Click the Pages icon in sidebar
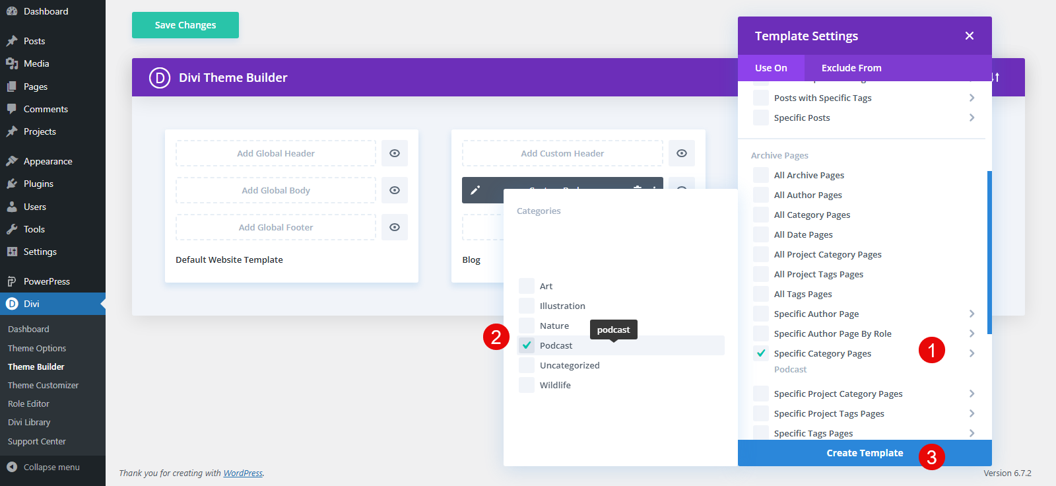Viewport: 1056px width, 486px height. [x=12, y=87]
